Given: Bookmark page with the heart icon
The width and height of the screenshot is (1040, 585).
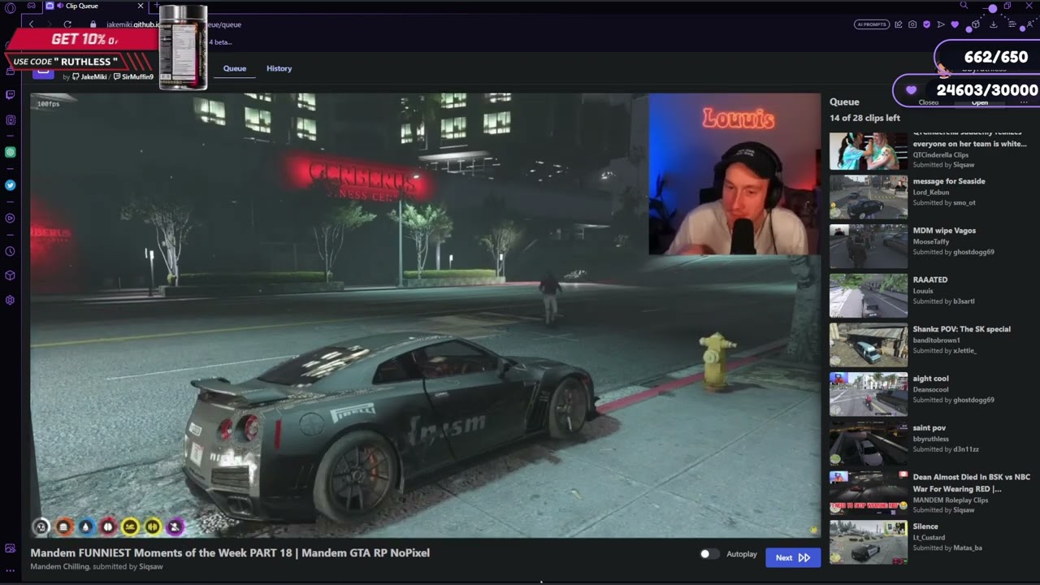Looking at the screenshot, I should coord(955,24).
